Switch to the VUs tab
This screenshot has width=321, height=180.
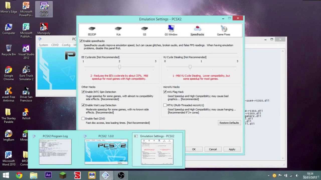(118, 31)
